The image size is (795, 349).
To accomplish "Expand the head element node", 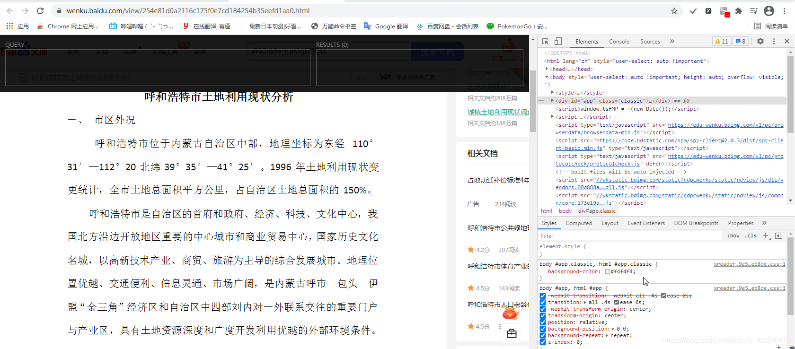I will 547,69.
